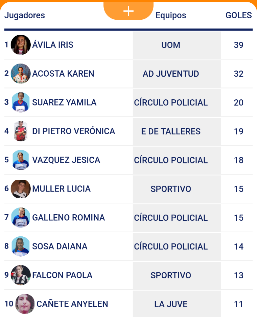Click the Jugadores column header

tap(25, 16)
